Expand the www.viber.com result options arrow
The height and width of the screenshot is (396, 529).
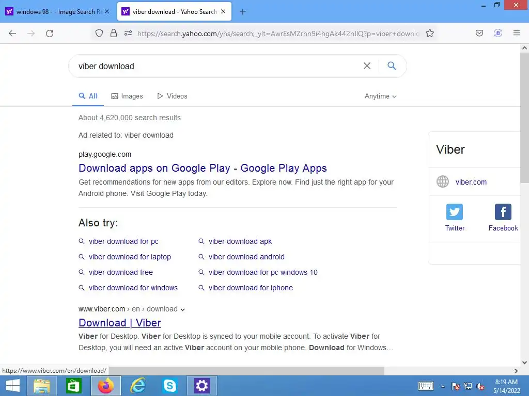tap(182, 309)
